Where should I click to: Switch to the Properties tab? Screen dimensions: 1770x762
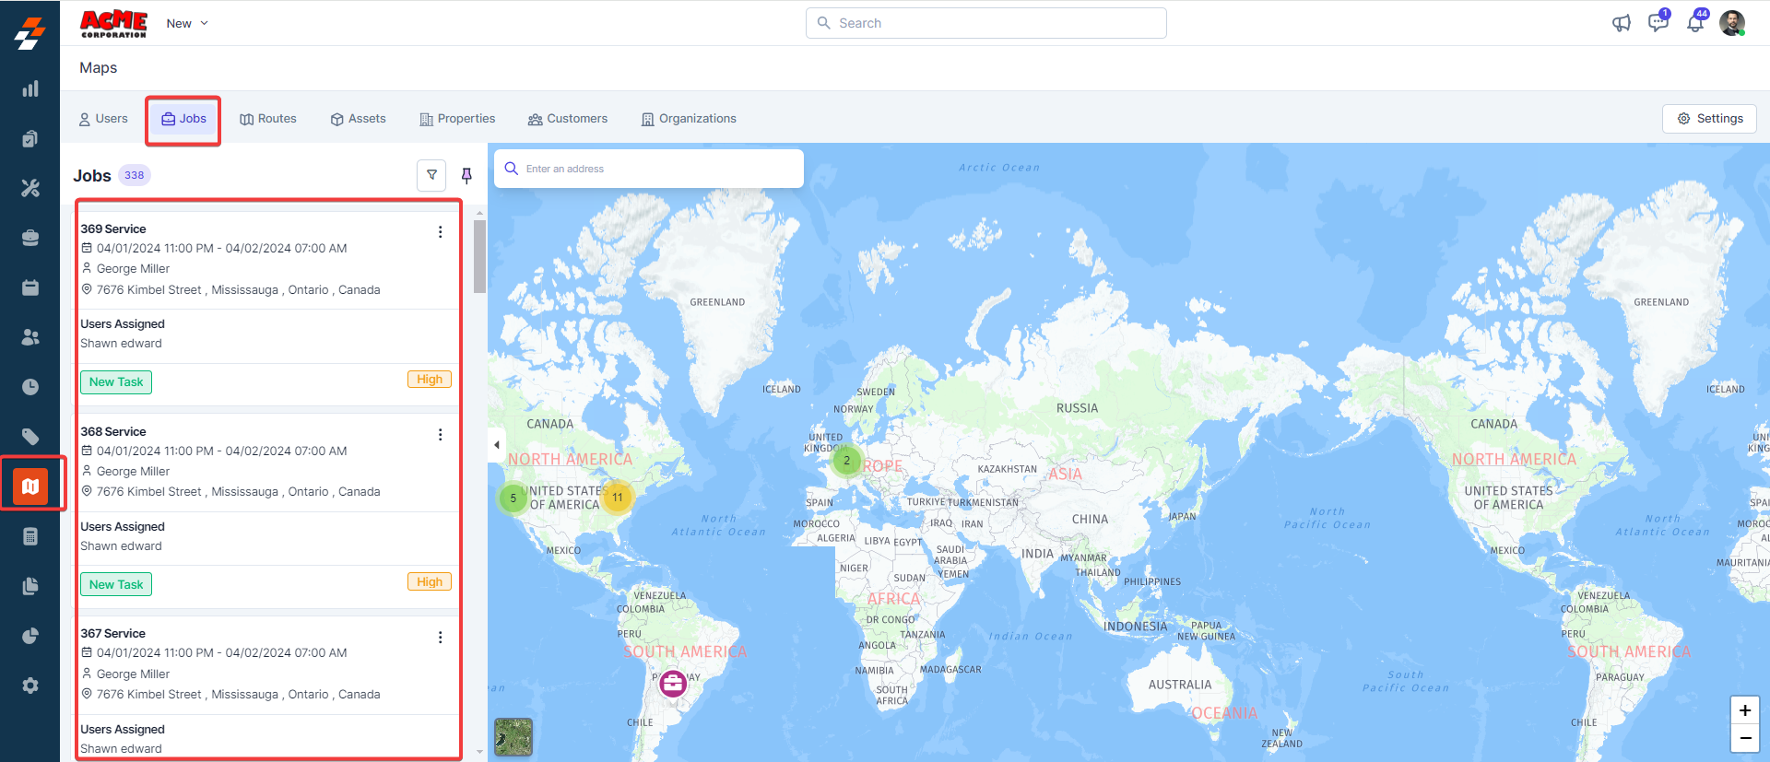[457, 119]
